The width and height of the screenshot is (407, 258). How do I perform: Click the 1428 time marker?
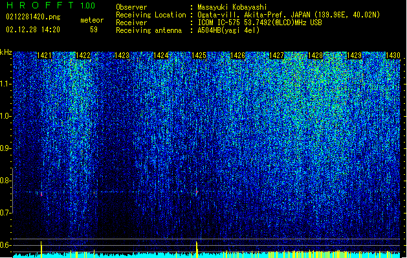(x=315, y=55)
